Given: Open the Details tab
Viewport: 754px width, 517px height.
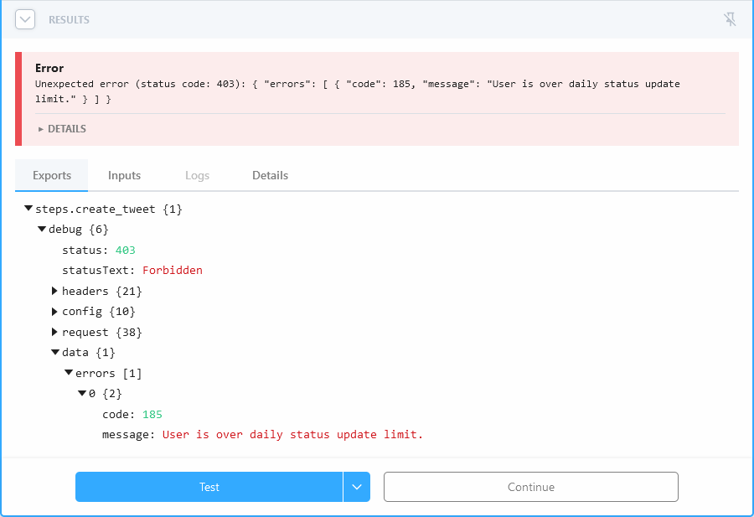Looking at the screenshot, I should [270, 175].
